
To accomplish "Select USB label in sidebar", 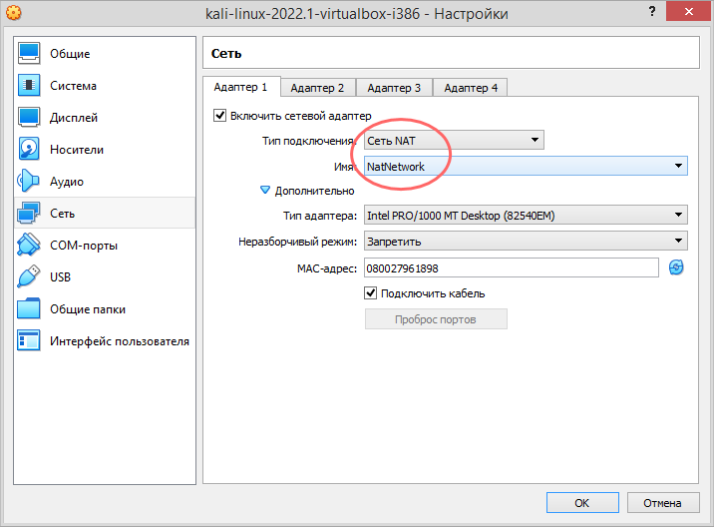I will pos(60,277).
